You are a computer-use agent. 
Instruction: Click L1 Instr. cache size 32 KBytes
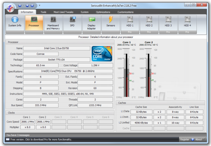141,117
